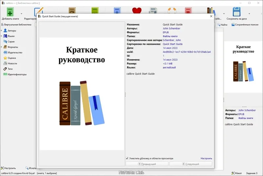Viewport: 263px width, 176px height.
Task: Select Языки icon in tag browser
Action: (5, 36)
